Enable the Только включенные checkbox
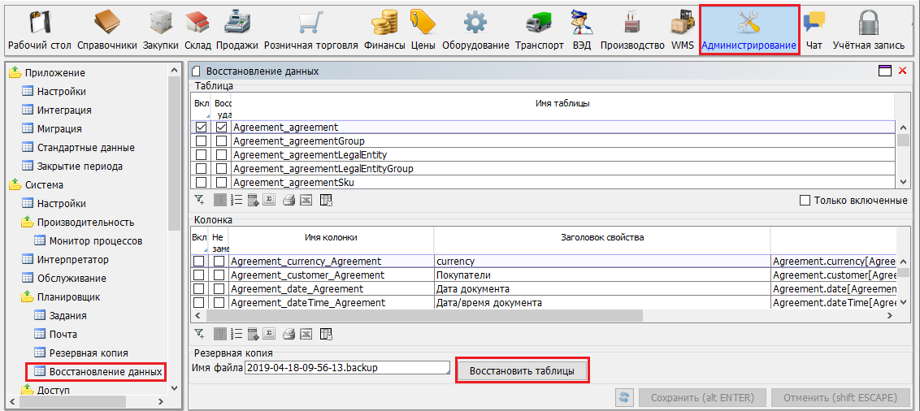920x411 pixels. coord(805,200)
